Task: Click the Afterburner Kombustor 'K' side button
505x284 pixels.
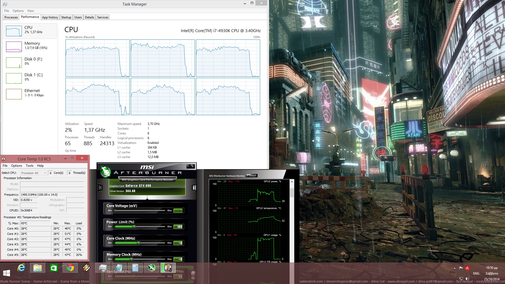Action: tap(100, 187)
